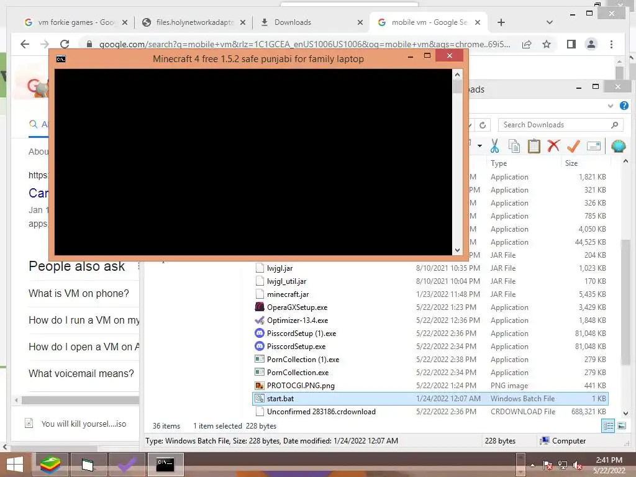636x477 pixels.
Task: Click the Explorer file list scroll down arrow
Action: [x=625, y=413]
